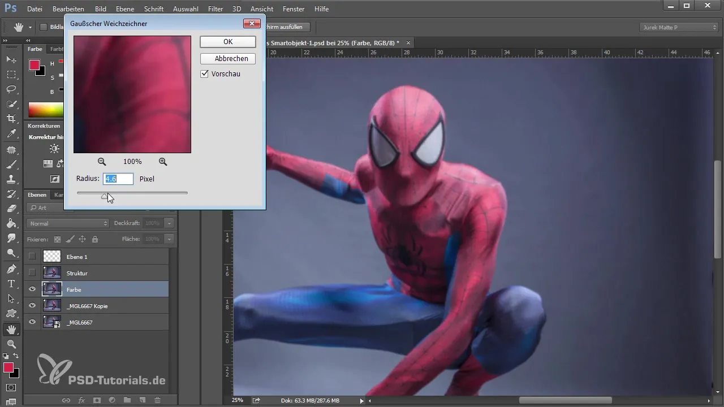Toggle lock image pixels

click(70, 239)
